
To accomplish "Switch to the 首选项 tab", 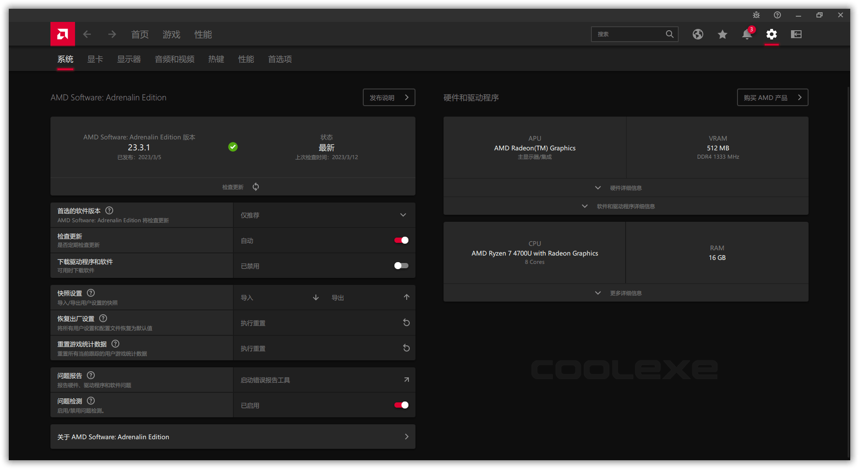I will (x=280, y=59).
